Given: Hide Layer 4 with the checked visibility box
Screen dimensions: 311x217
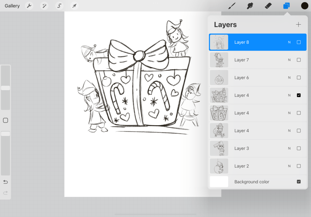Looking at the screenshot, I should 299,95.
